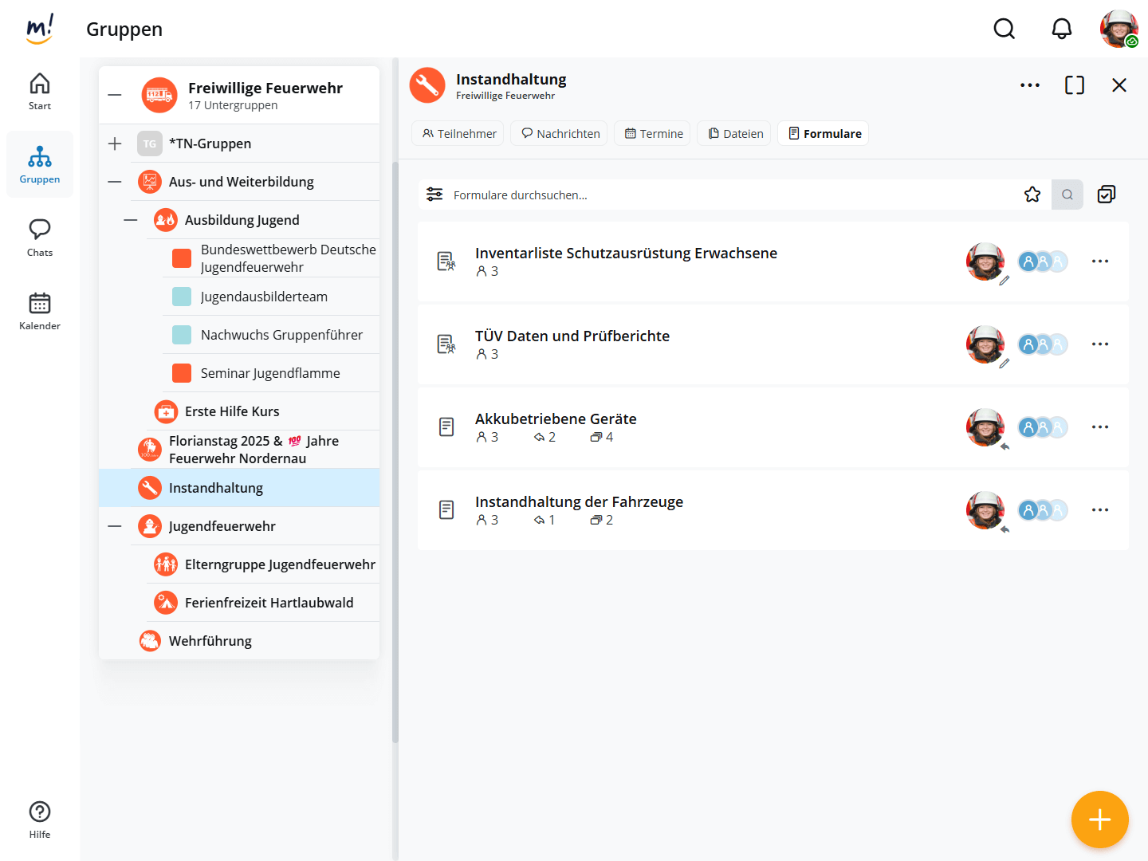The image size is (1148, 861).
Task: Open the Hilfe help icon
Action: pos(40,820)
